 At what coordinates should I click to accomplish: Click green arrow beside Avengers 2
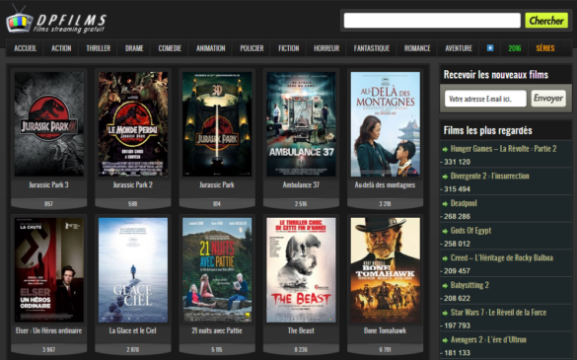click(445, 340)
